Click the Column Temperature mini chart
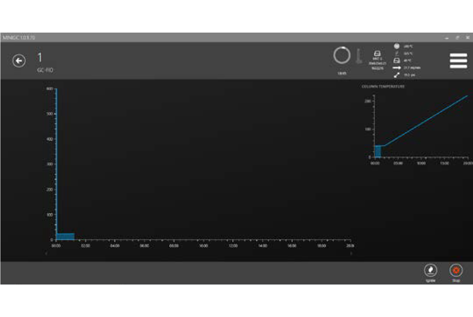This screenshot has width=473, height=317. coord(421,128)
